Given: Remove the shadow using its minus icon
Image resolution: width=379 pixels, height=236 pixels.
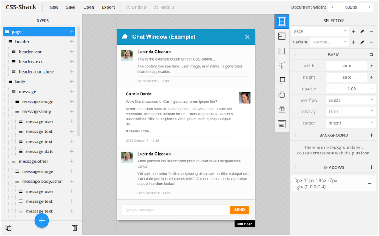Looking at the screenshot, I should [x=370, y=184].
